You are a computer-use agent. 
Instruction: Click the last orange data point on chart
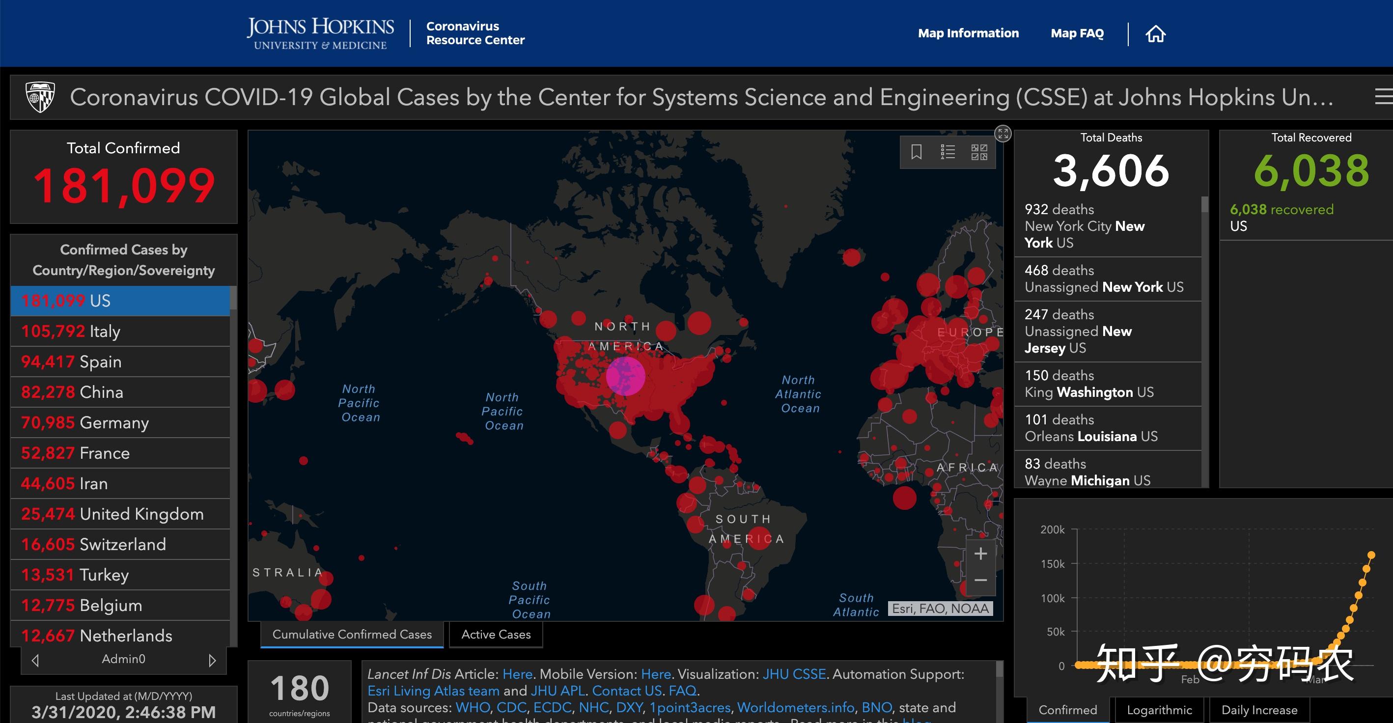pos(1371,555)
